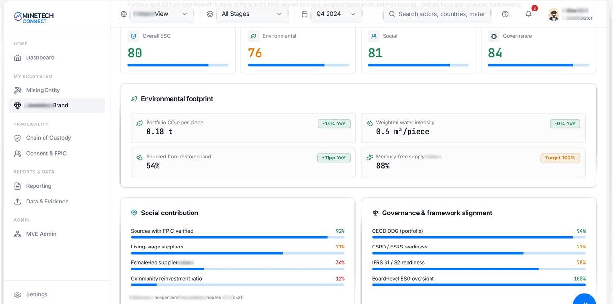Open the View selector dropdown
The width and height of the screenshot is (613, 304).
[x=160, y=14]
